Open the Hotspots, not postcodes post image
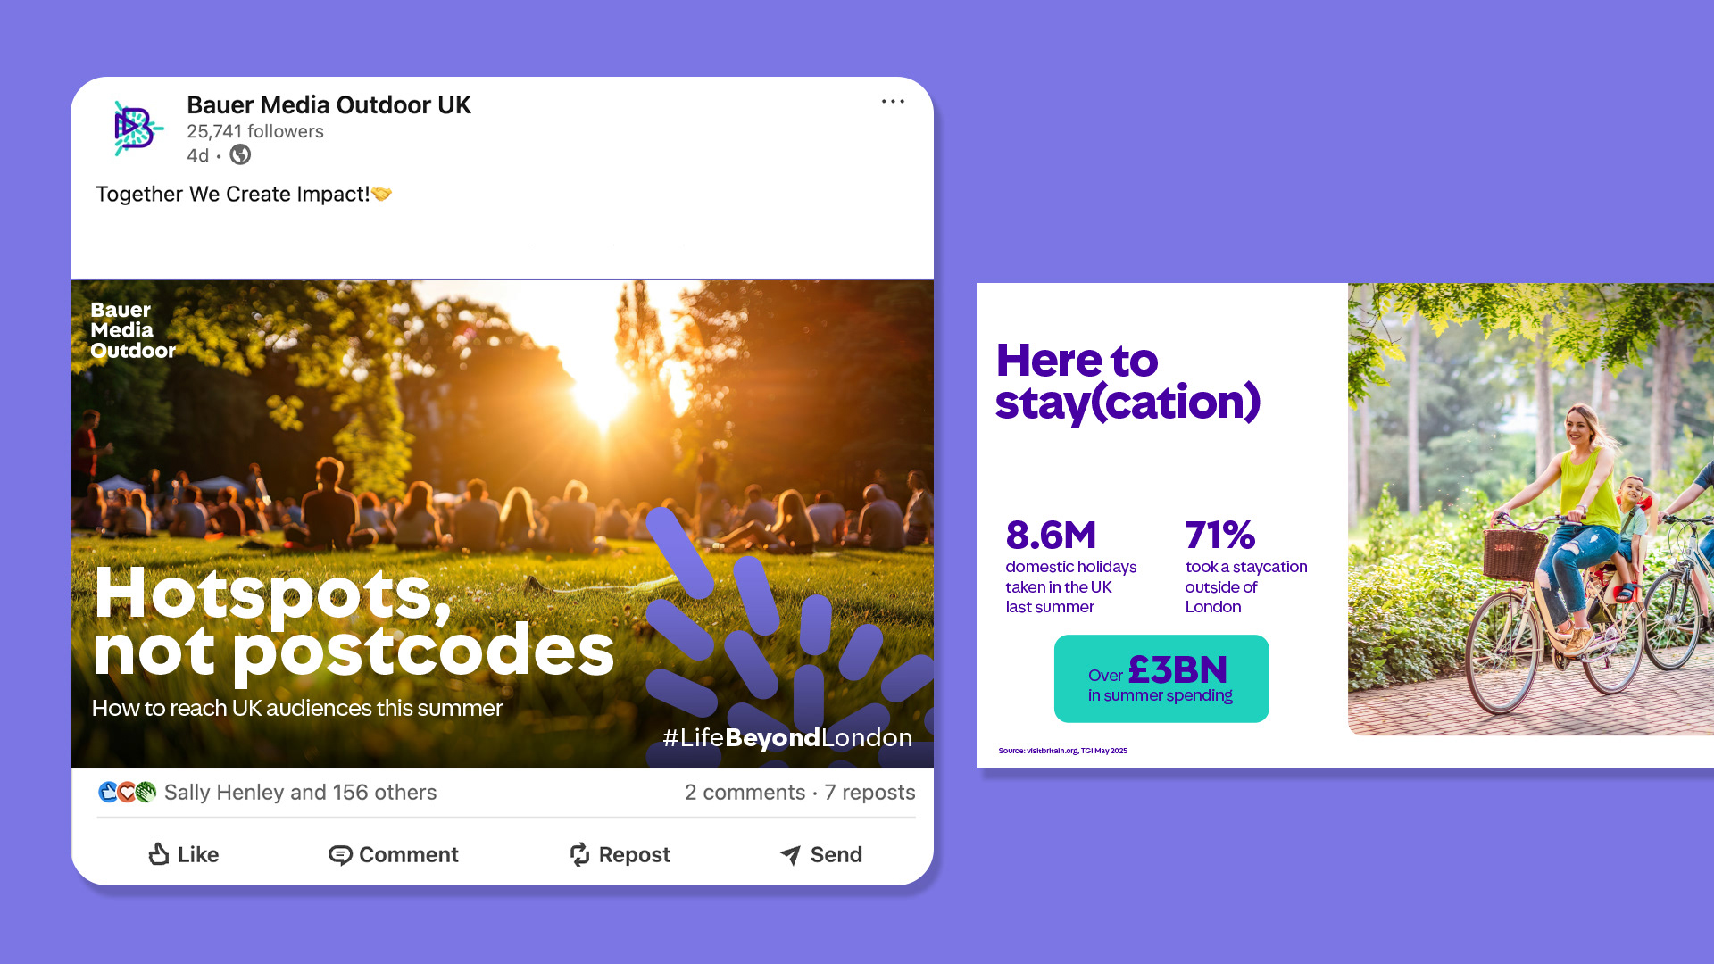Image resolution: width=1714 pixels, height=964 pixels. (x=502, y=524)
